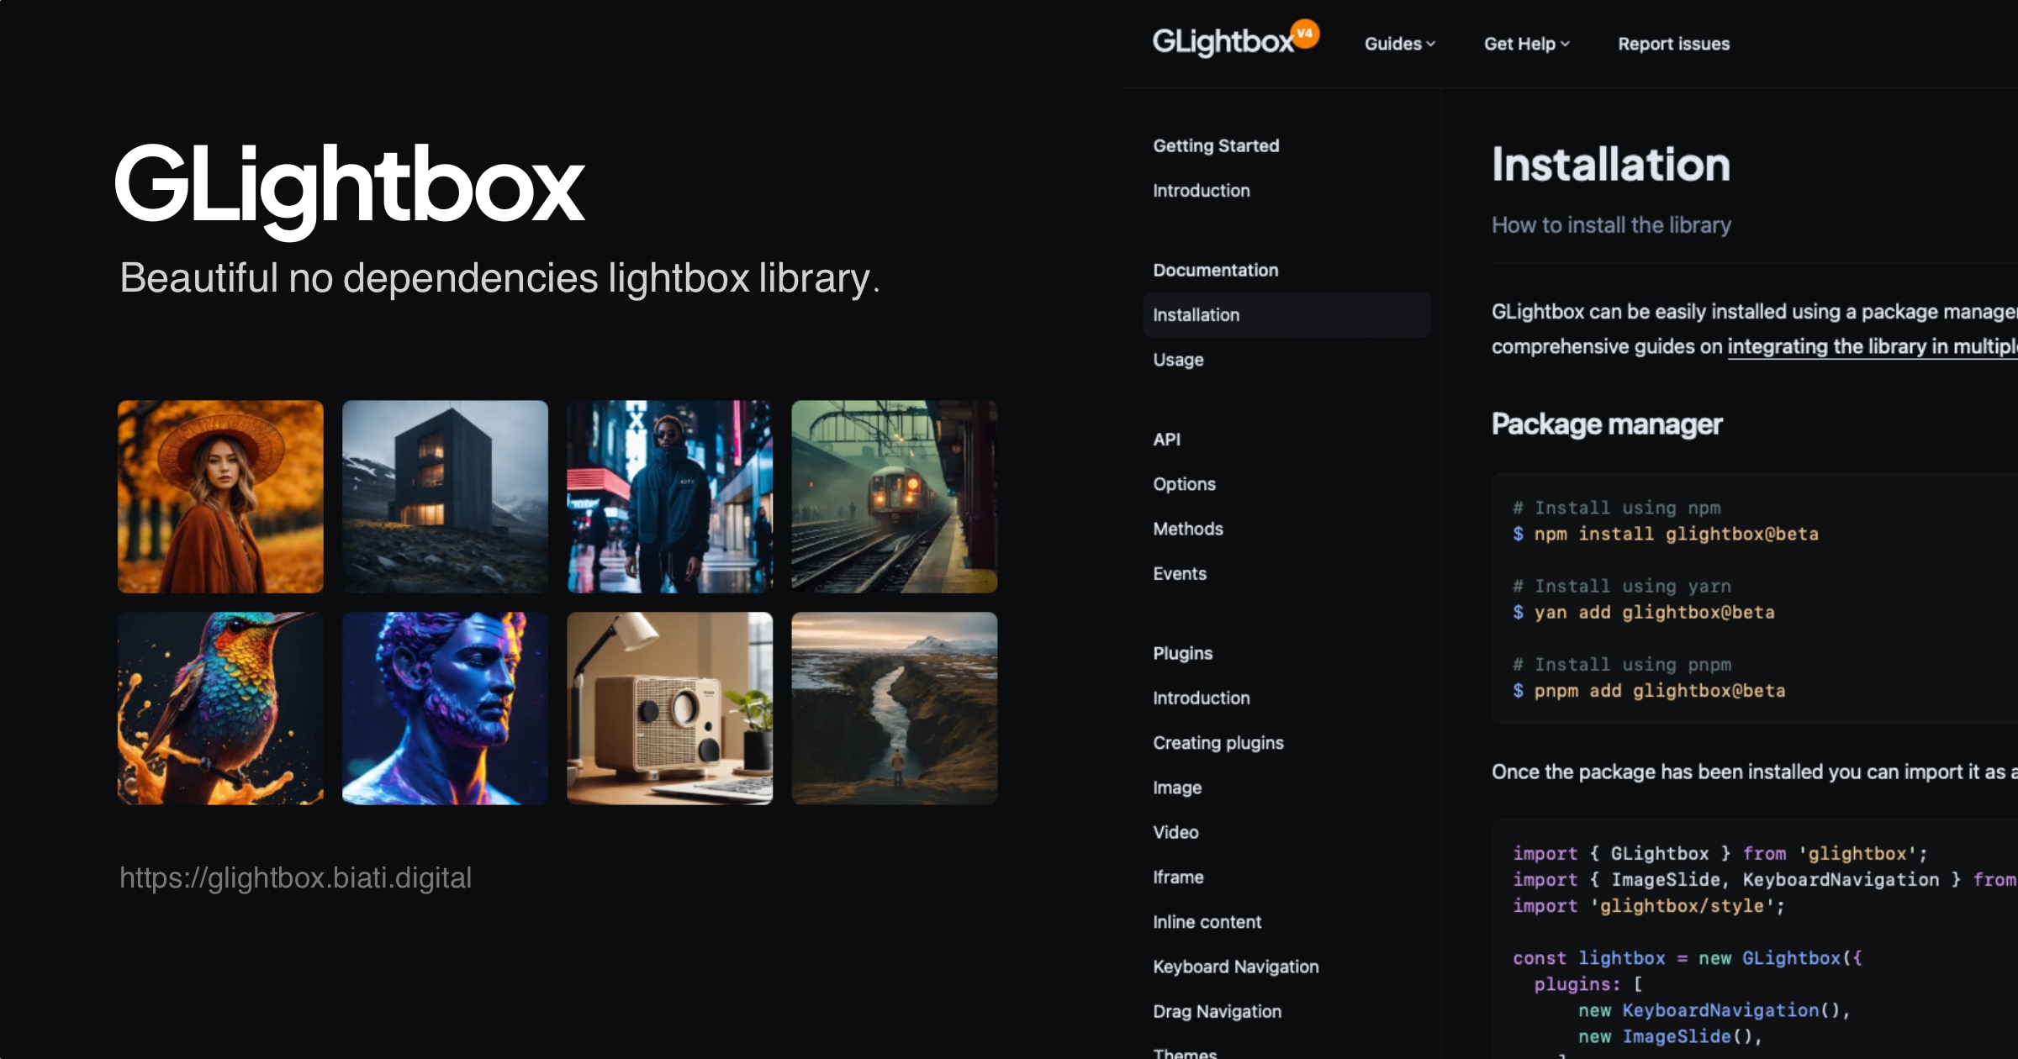Select Introduction under Getting Started
This screenshot has height=1059, width=2018.
pos(1202,190)
